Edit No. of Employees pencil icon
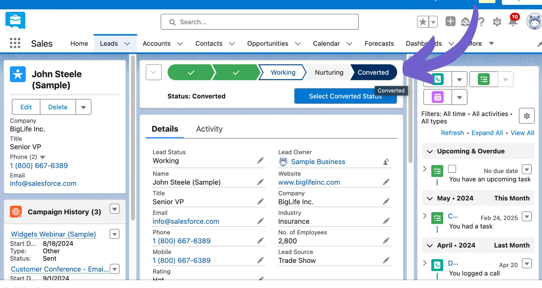Viewport: 542px width, 288px height. click(386, 241)
